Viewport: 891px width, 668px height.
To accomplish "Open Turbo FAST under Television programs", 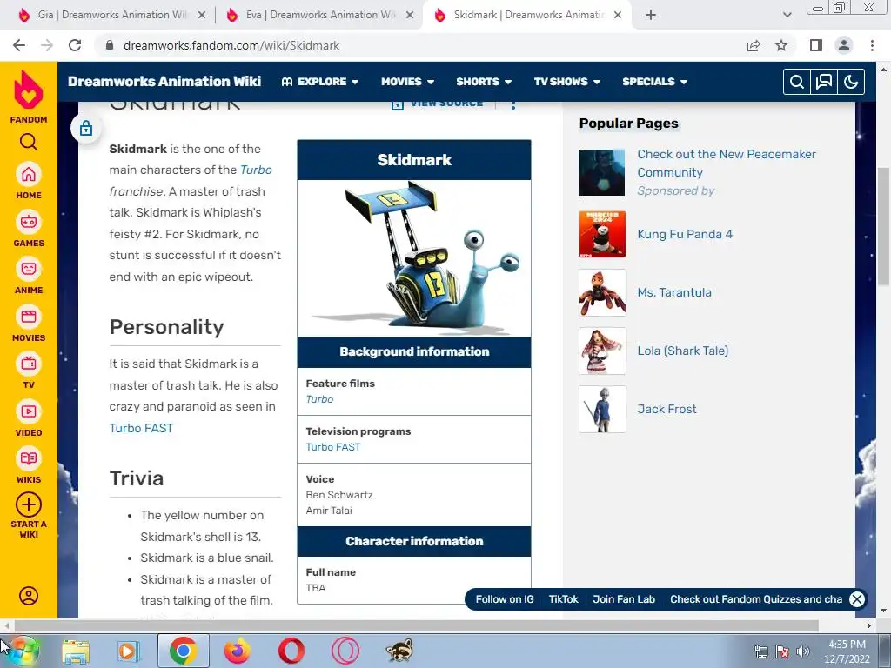I will (333, 447).
